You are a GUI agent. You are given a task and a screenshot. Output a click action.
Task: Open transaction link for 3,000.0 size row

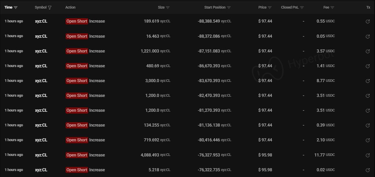368,81
